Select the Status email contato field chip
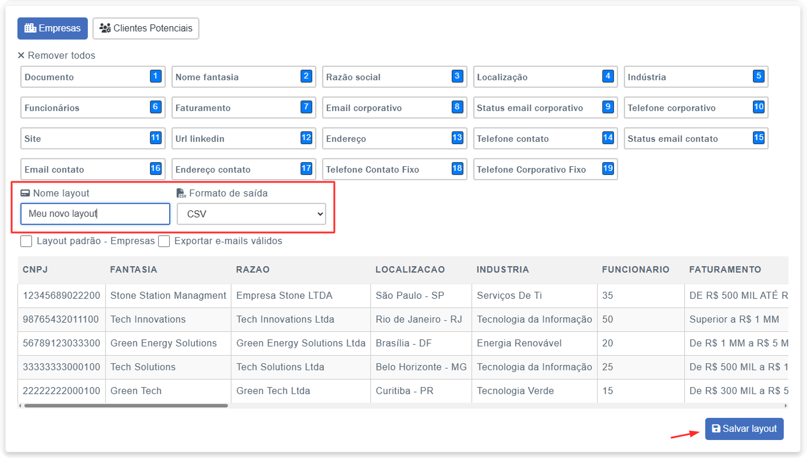 pos(696,138)
